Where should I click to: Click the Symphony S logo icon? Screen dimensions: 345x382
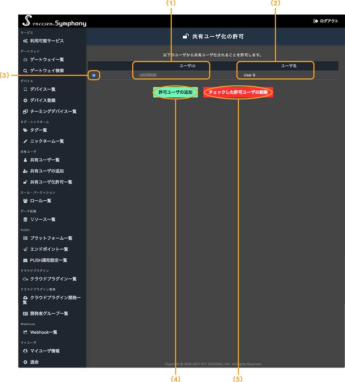(x=27, y=20)
